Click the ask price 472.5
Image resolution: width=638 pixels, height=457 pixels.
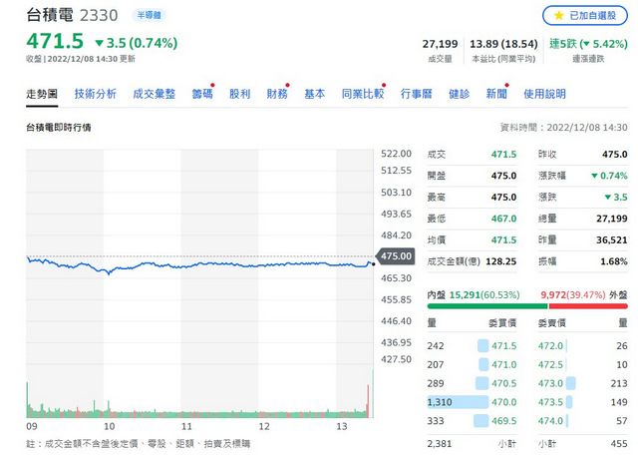(x=550, y=364)
